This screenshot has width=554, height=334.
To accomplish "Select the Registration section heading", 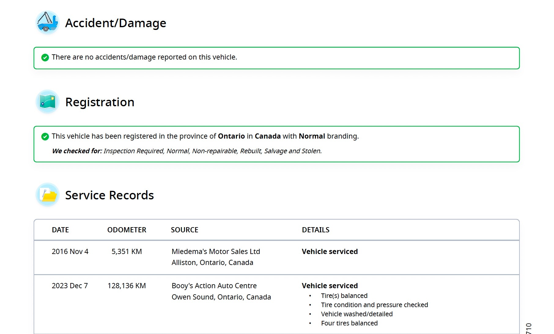I will 100,102.
